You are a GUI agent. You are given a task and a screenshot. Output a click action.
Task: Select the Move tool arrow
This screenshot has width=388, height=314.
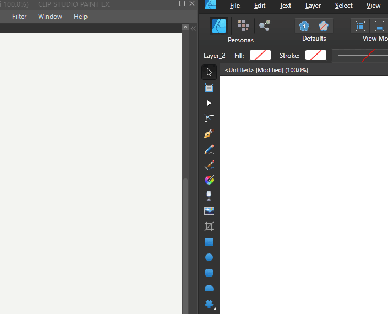[x=209, y=72]
